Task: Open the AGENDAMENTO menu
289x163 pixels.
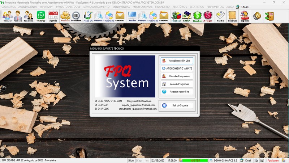Action: coord(28,7)
